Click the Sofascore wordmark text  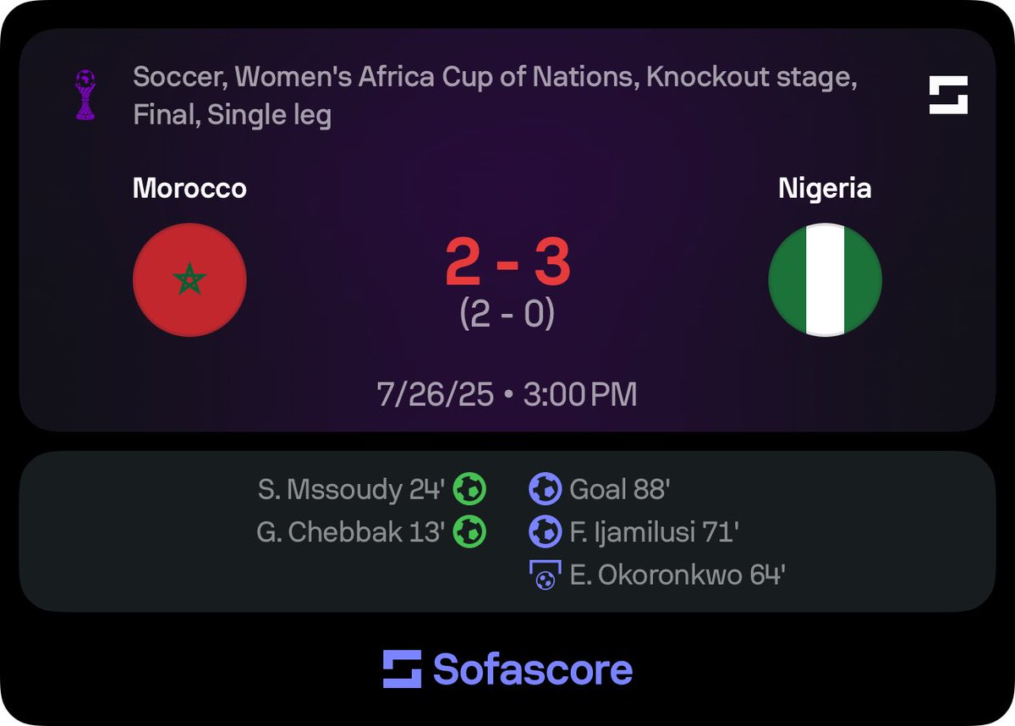tap(533, 669)
